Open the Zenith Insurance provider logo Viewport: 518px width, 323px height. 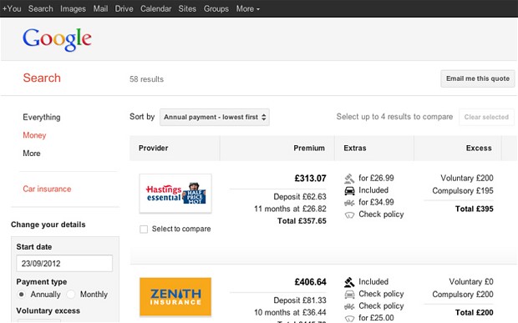(x=175, y=297)
